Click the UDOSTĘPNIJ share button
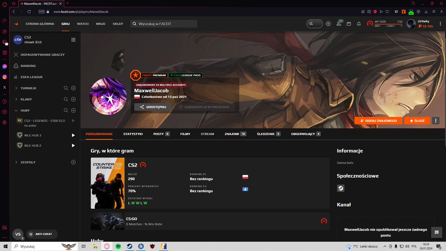 (153, 107)
